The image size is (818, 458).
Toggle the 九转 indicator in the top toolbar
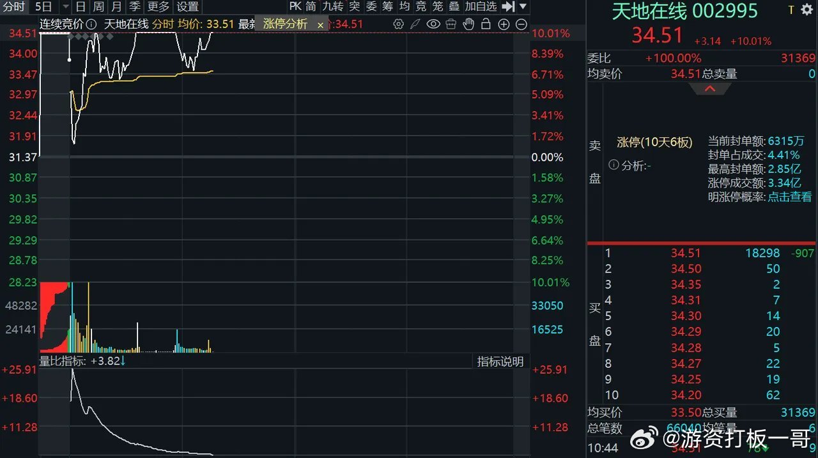333,6
